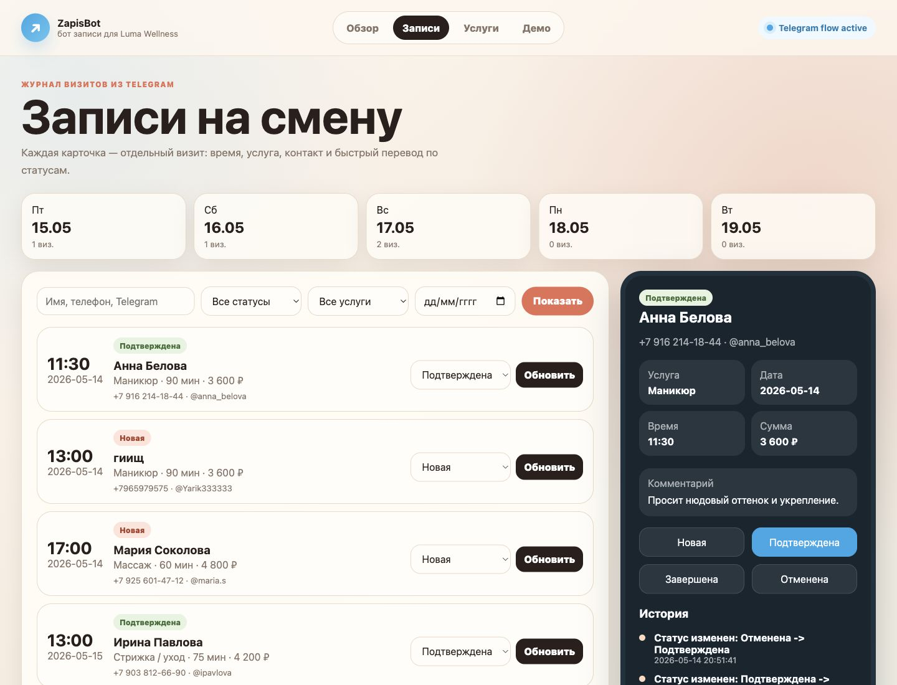This screenshot has width=897, height=685.
Task: Switch to the Записи tab
Action: click(x=421, y=28)
